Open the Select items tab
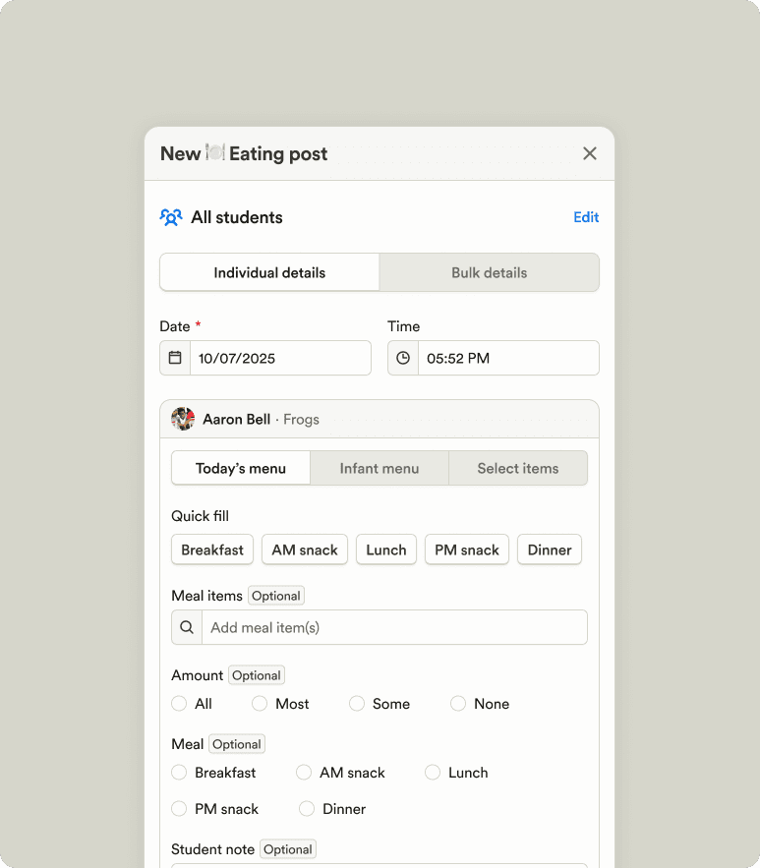 tap(518, 468)
